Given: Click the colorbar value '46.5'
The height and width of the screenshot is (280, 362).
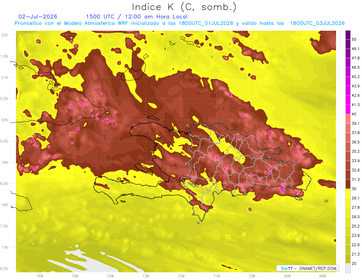Looking at the screenshot, I should [355, 67].
